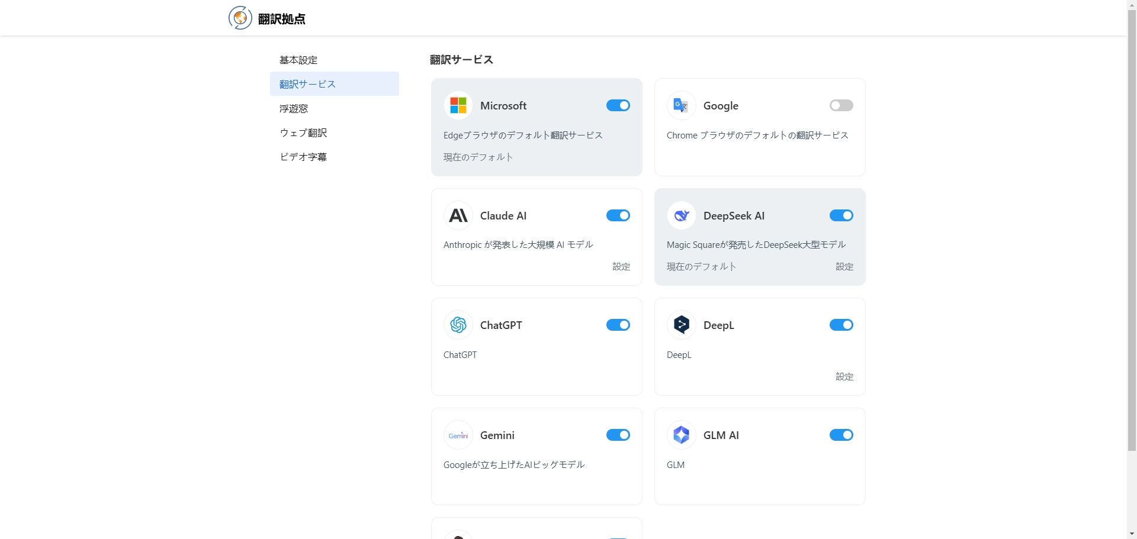Open the 基本設定 menu item
1137x539 pixels.
pyautogui.click(x=335, y=60)
